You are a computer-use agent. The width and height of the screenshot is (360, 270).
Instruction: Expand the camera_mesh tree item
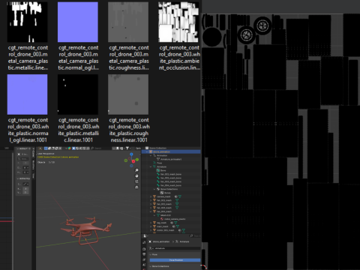[x=151, y=196]
